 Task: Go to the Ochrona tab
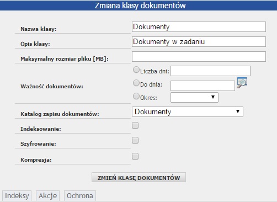(80, 196)
